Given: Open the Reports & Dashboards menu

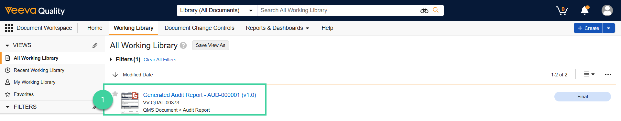Looking at the screenshot, I should coord(277,28).
